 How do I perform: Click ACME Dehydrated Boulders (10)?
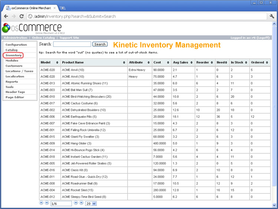[x=84, y=110]
